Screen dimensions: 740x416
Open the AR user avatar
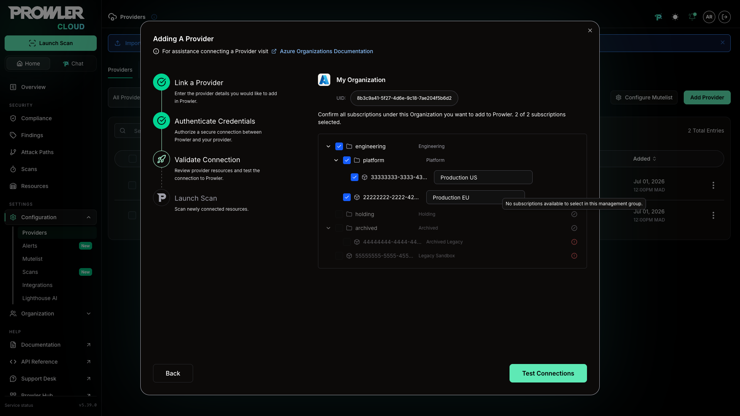[709, 17]
